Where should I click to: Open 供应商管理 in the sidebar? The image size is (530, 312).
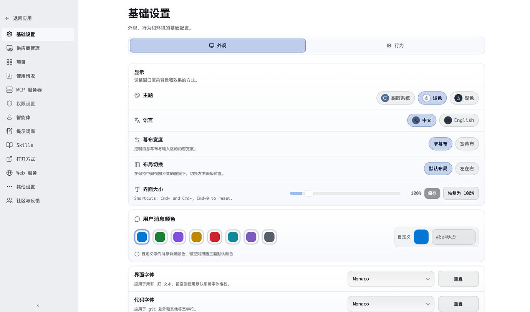[38, 48]
